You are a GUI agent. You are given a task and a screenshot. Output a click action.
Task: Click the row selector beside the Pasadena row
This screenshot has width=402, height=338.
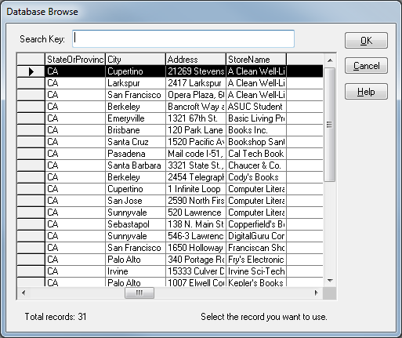tap(31, 154)
